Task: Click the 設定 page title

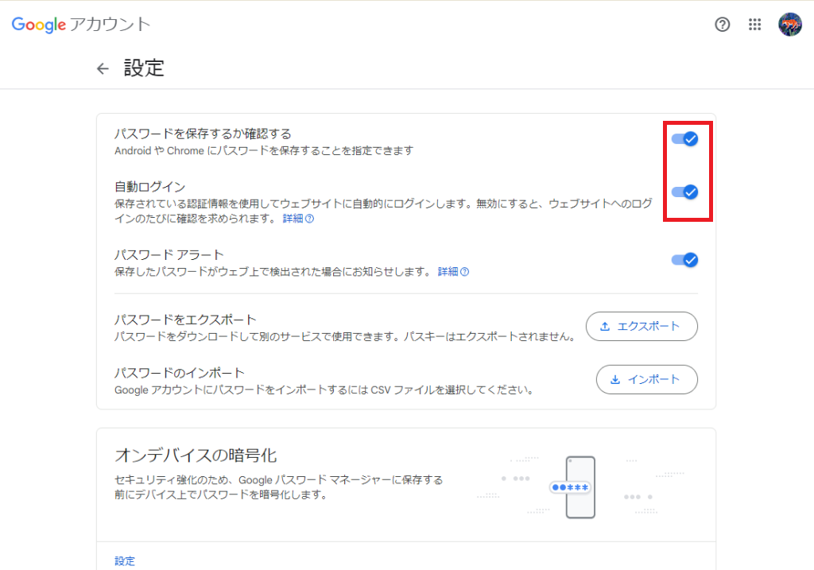Action: [x=144, y=68]
